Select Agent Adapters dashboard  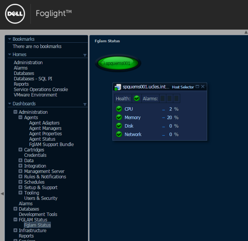pyautogui.click(x=44, y=123)
